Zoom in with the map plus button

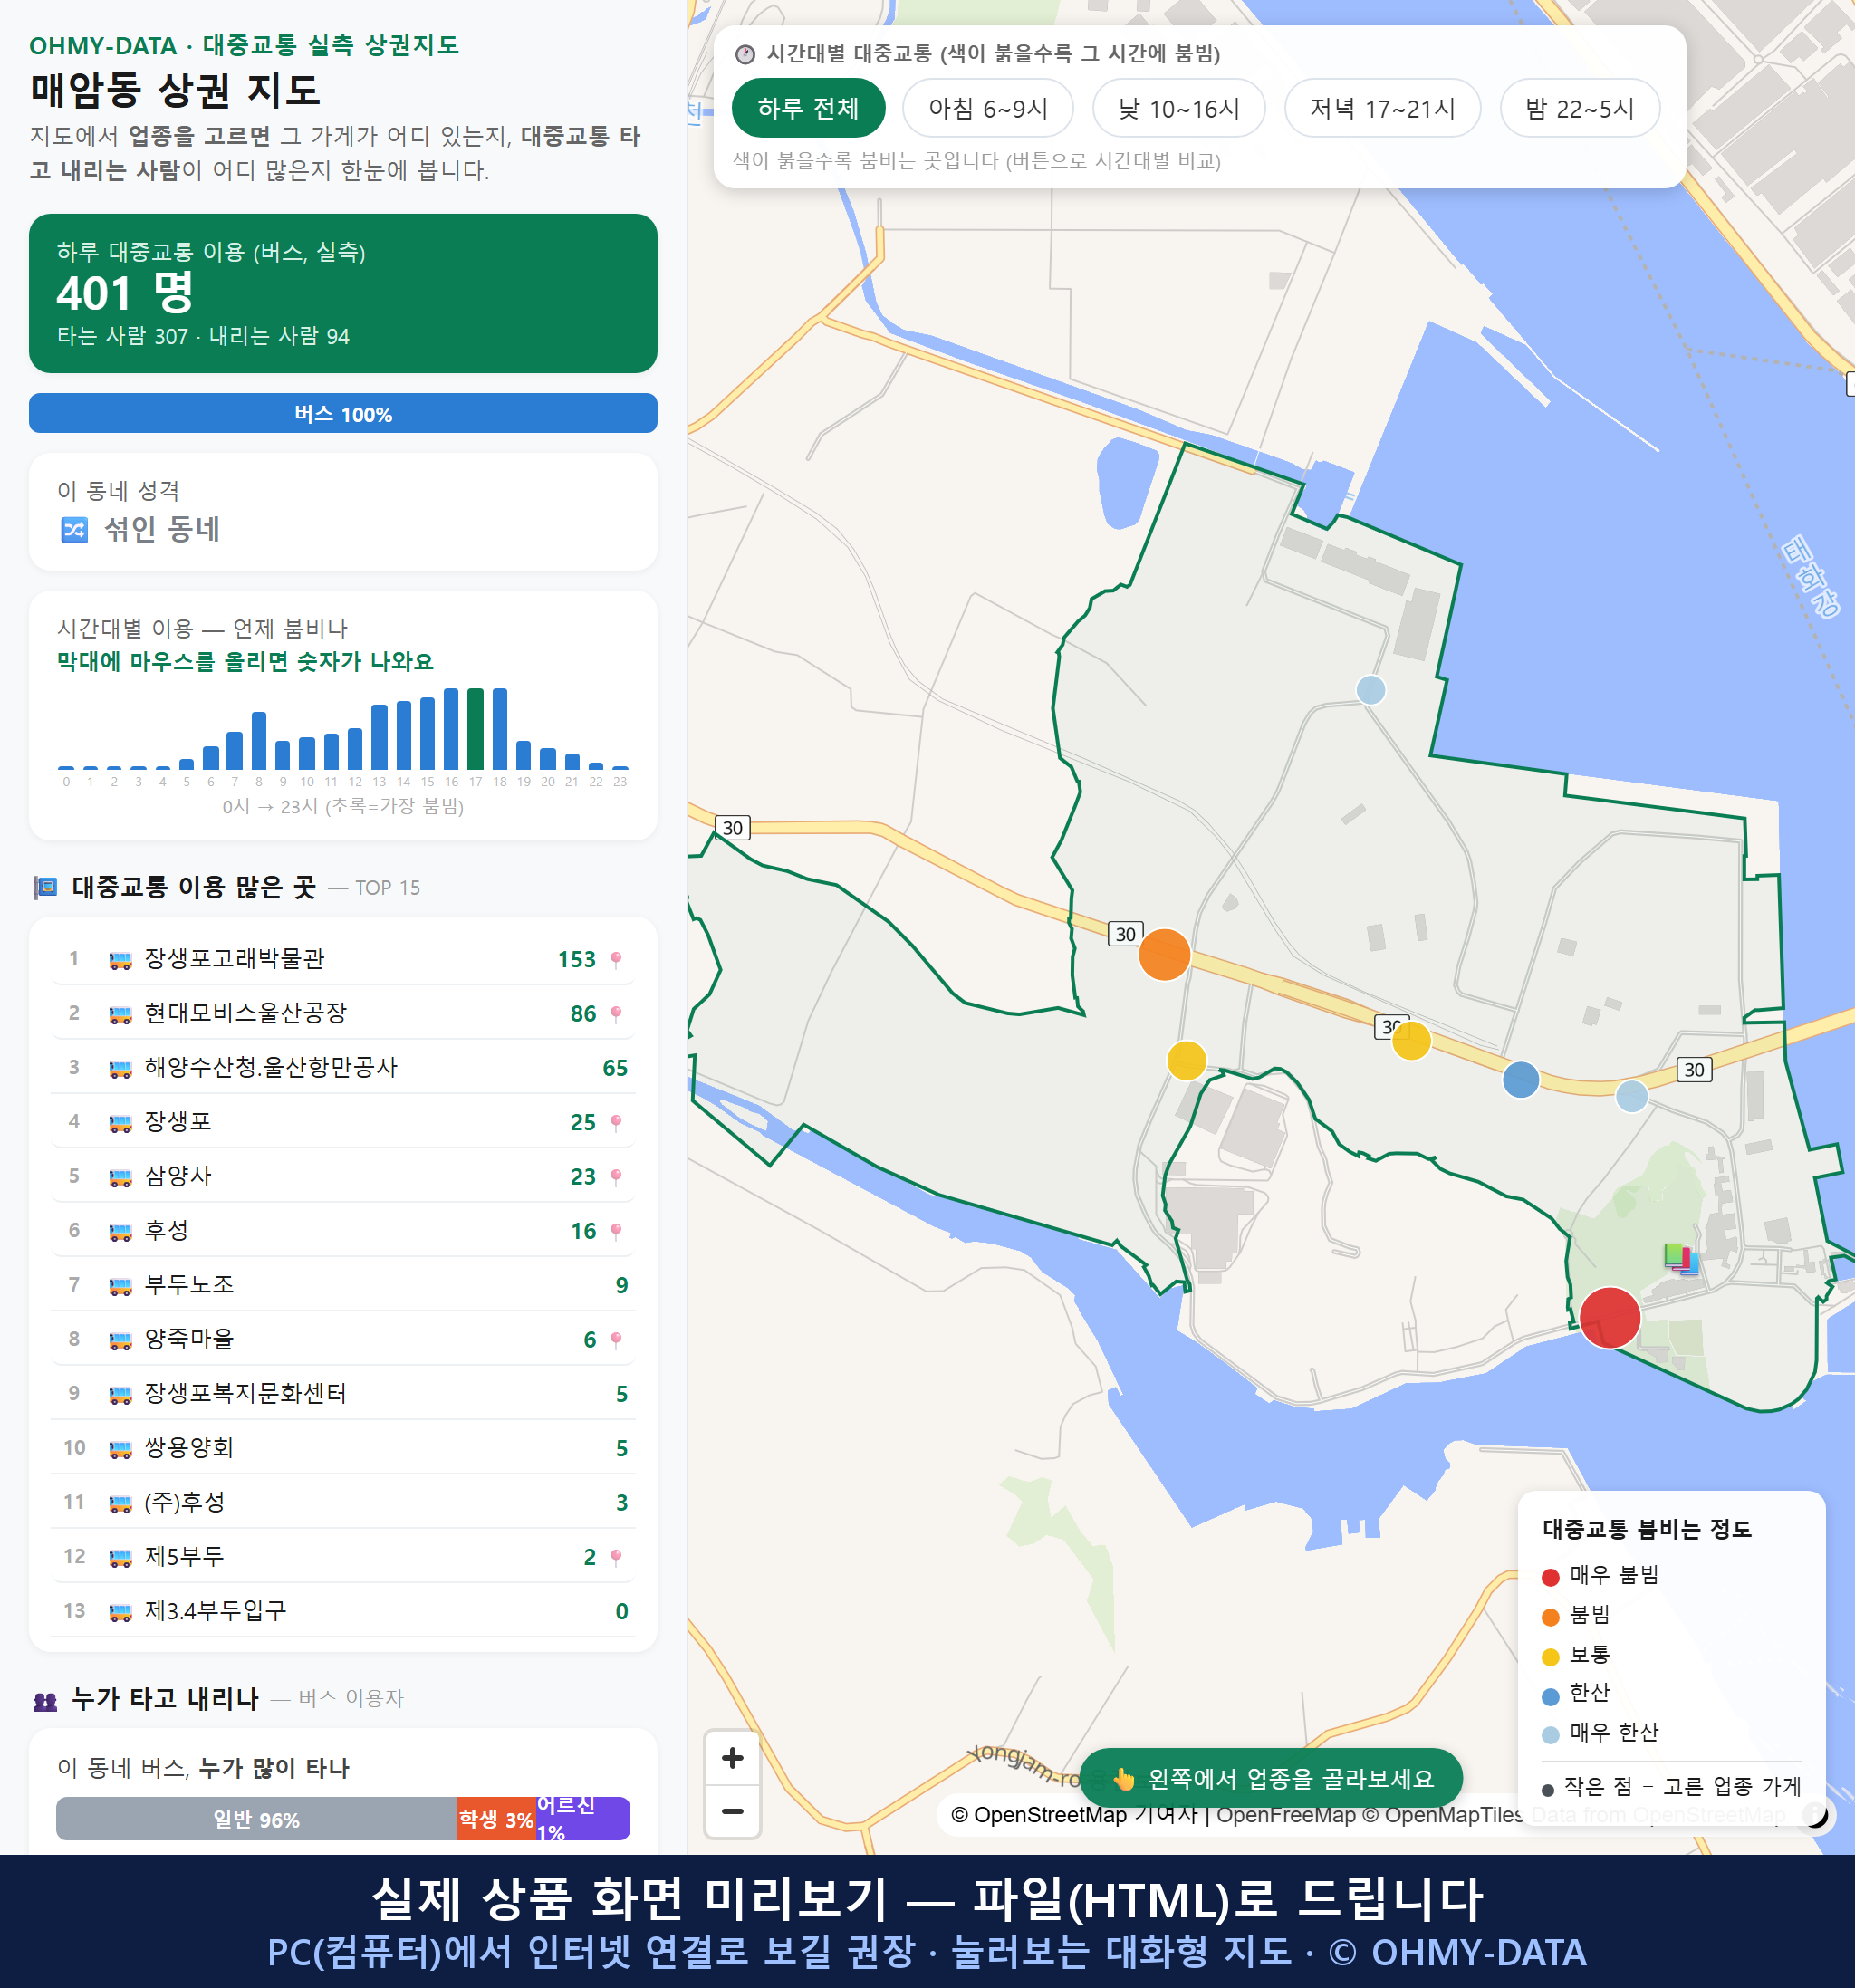point(732,1758)
